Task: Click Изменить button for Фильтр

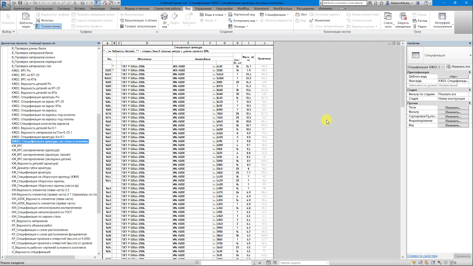Action: [x=453, y=112]
